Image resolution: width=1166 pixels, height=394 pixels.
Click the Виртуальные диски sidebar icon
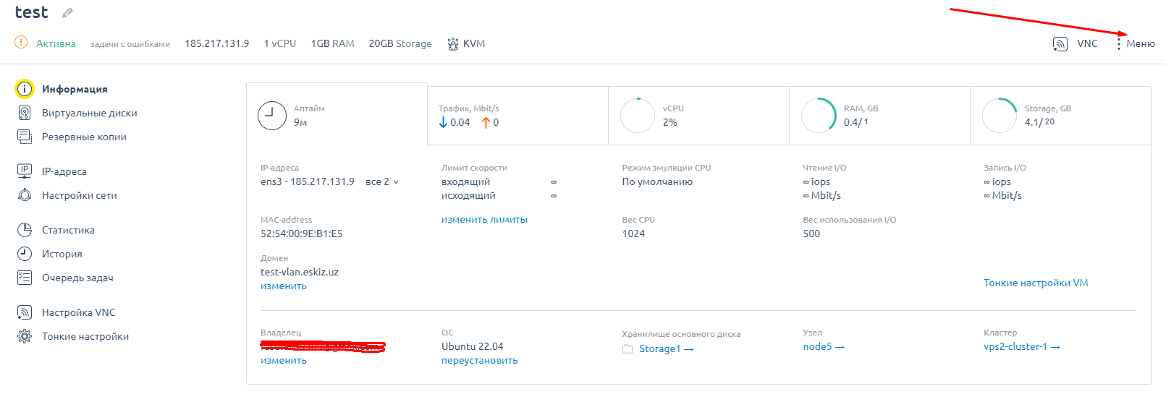pos(25,113)
